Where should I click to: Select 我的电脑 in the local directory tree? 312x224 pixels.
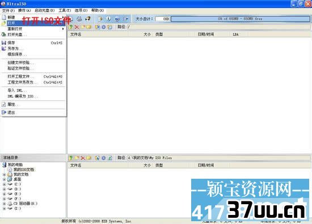tap(15, 165)
